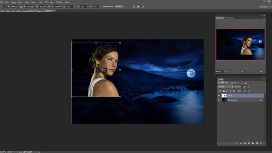Screen dimensions: 272x153
Task: Commit the transform with the checkmark icon
Action: (143, 7)
